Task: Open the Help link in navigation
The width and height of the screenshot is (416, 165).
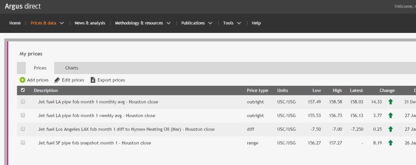Action: coord(256,23)
